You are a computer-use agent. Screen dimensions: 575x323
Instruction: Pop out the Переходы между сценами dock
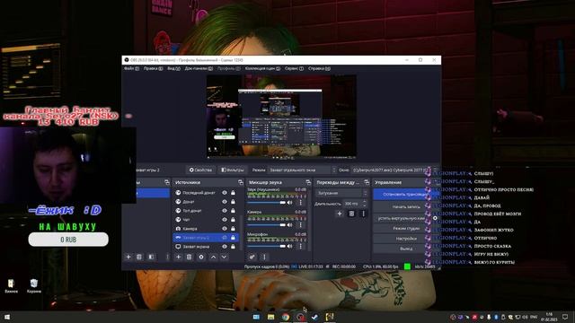367,182
